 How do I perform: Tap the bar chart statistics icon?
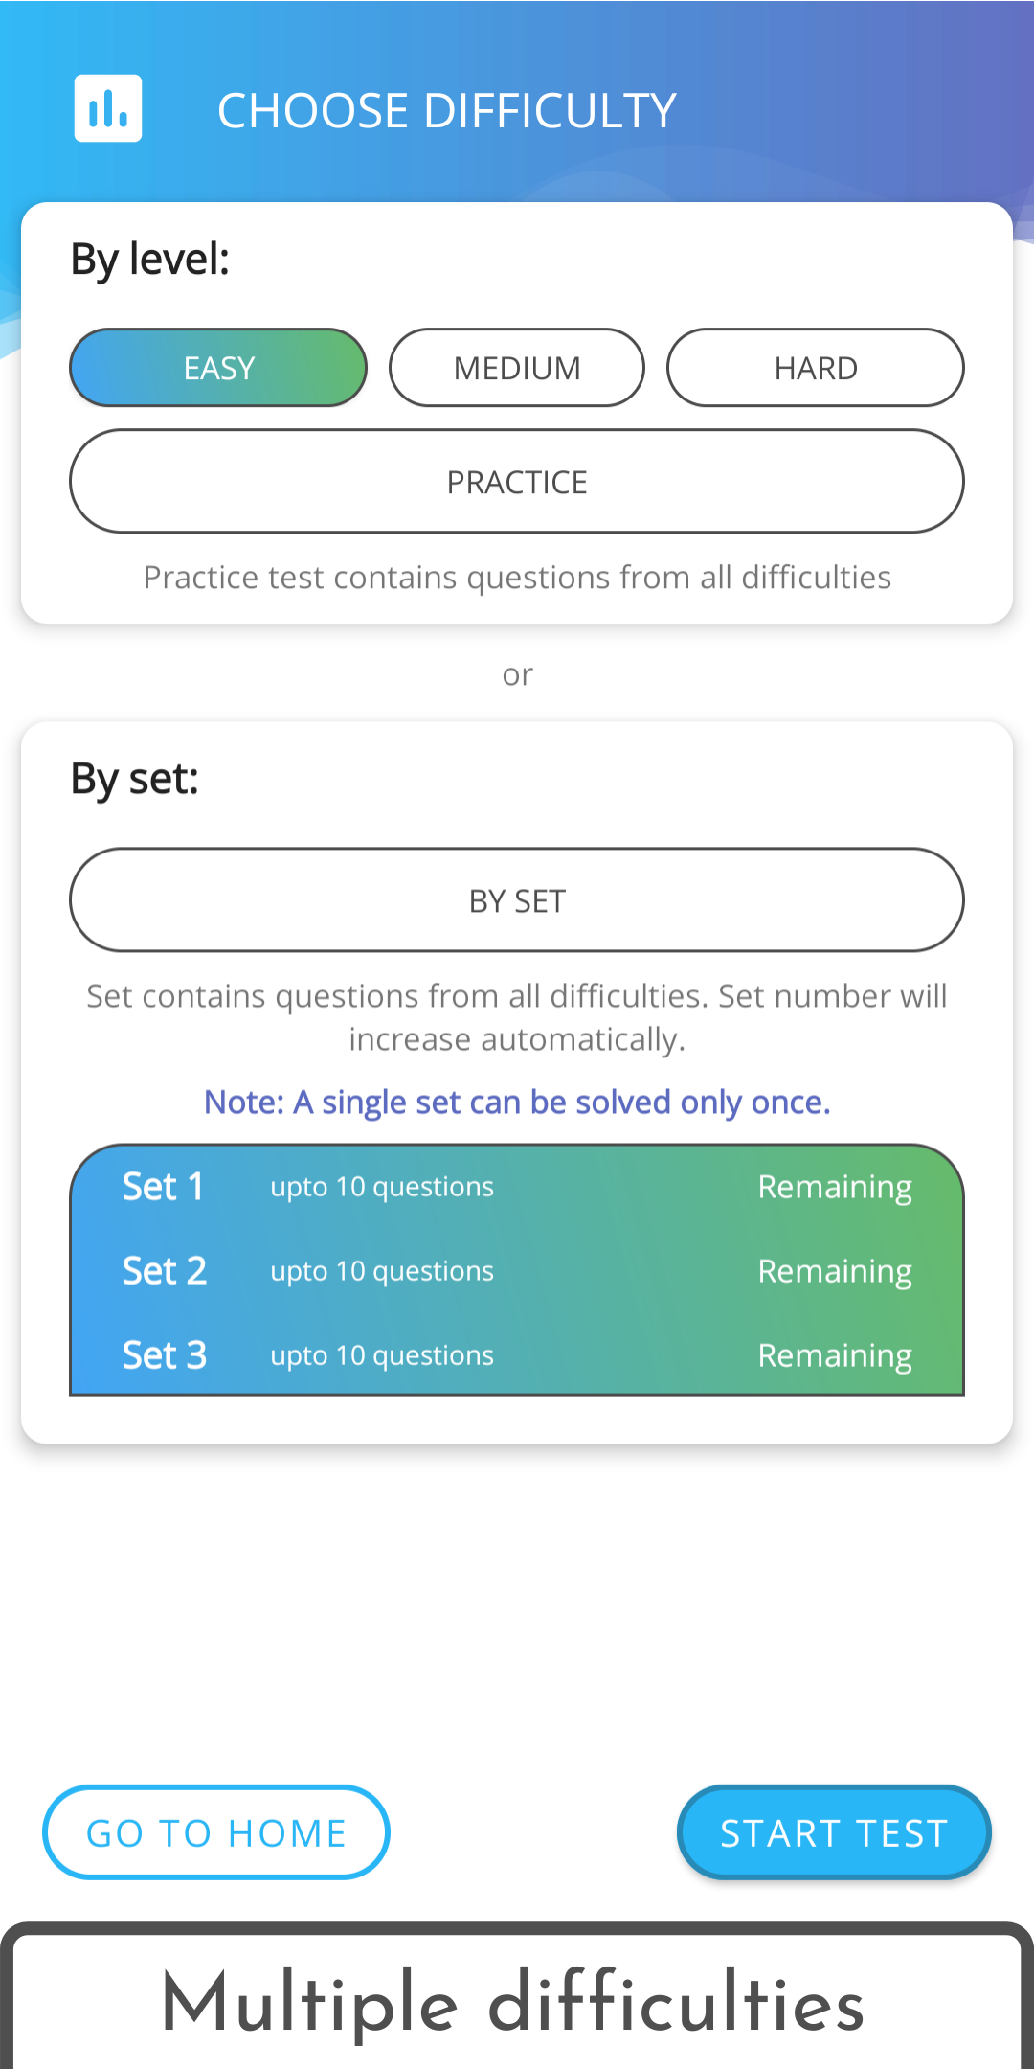coord(108,108)
